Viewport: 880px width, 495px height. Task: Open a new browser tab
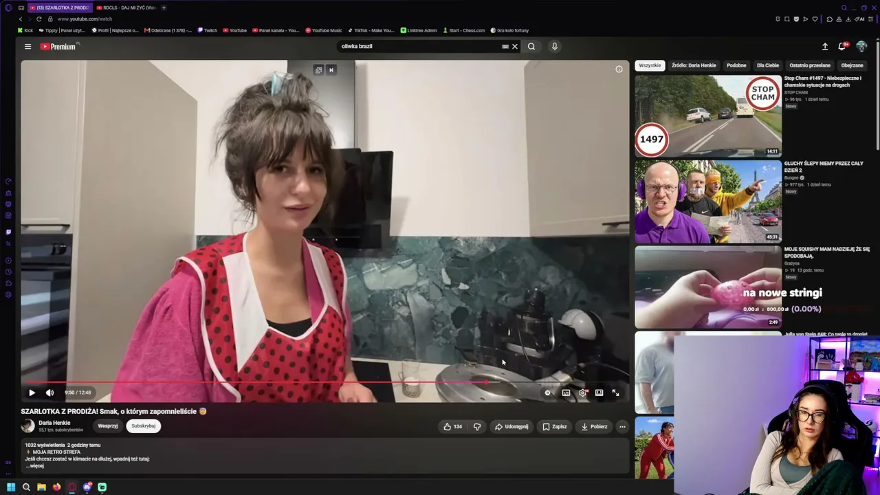(164, 8)
